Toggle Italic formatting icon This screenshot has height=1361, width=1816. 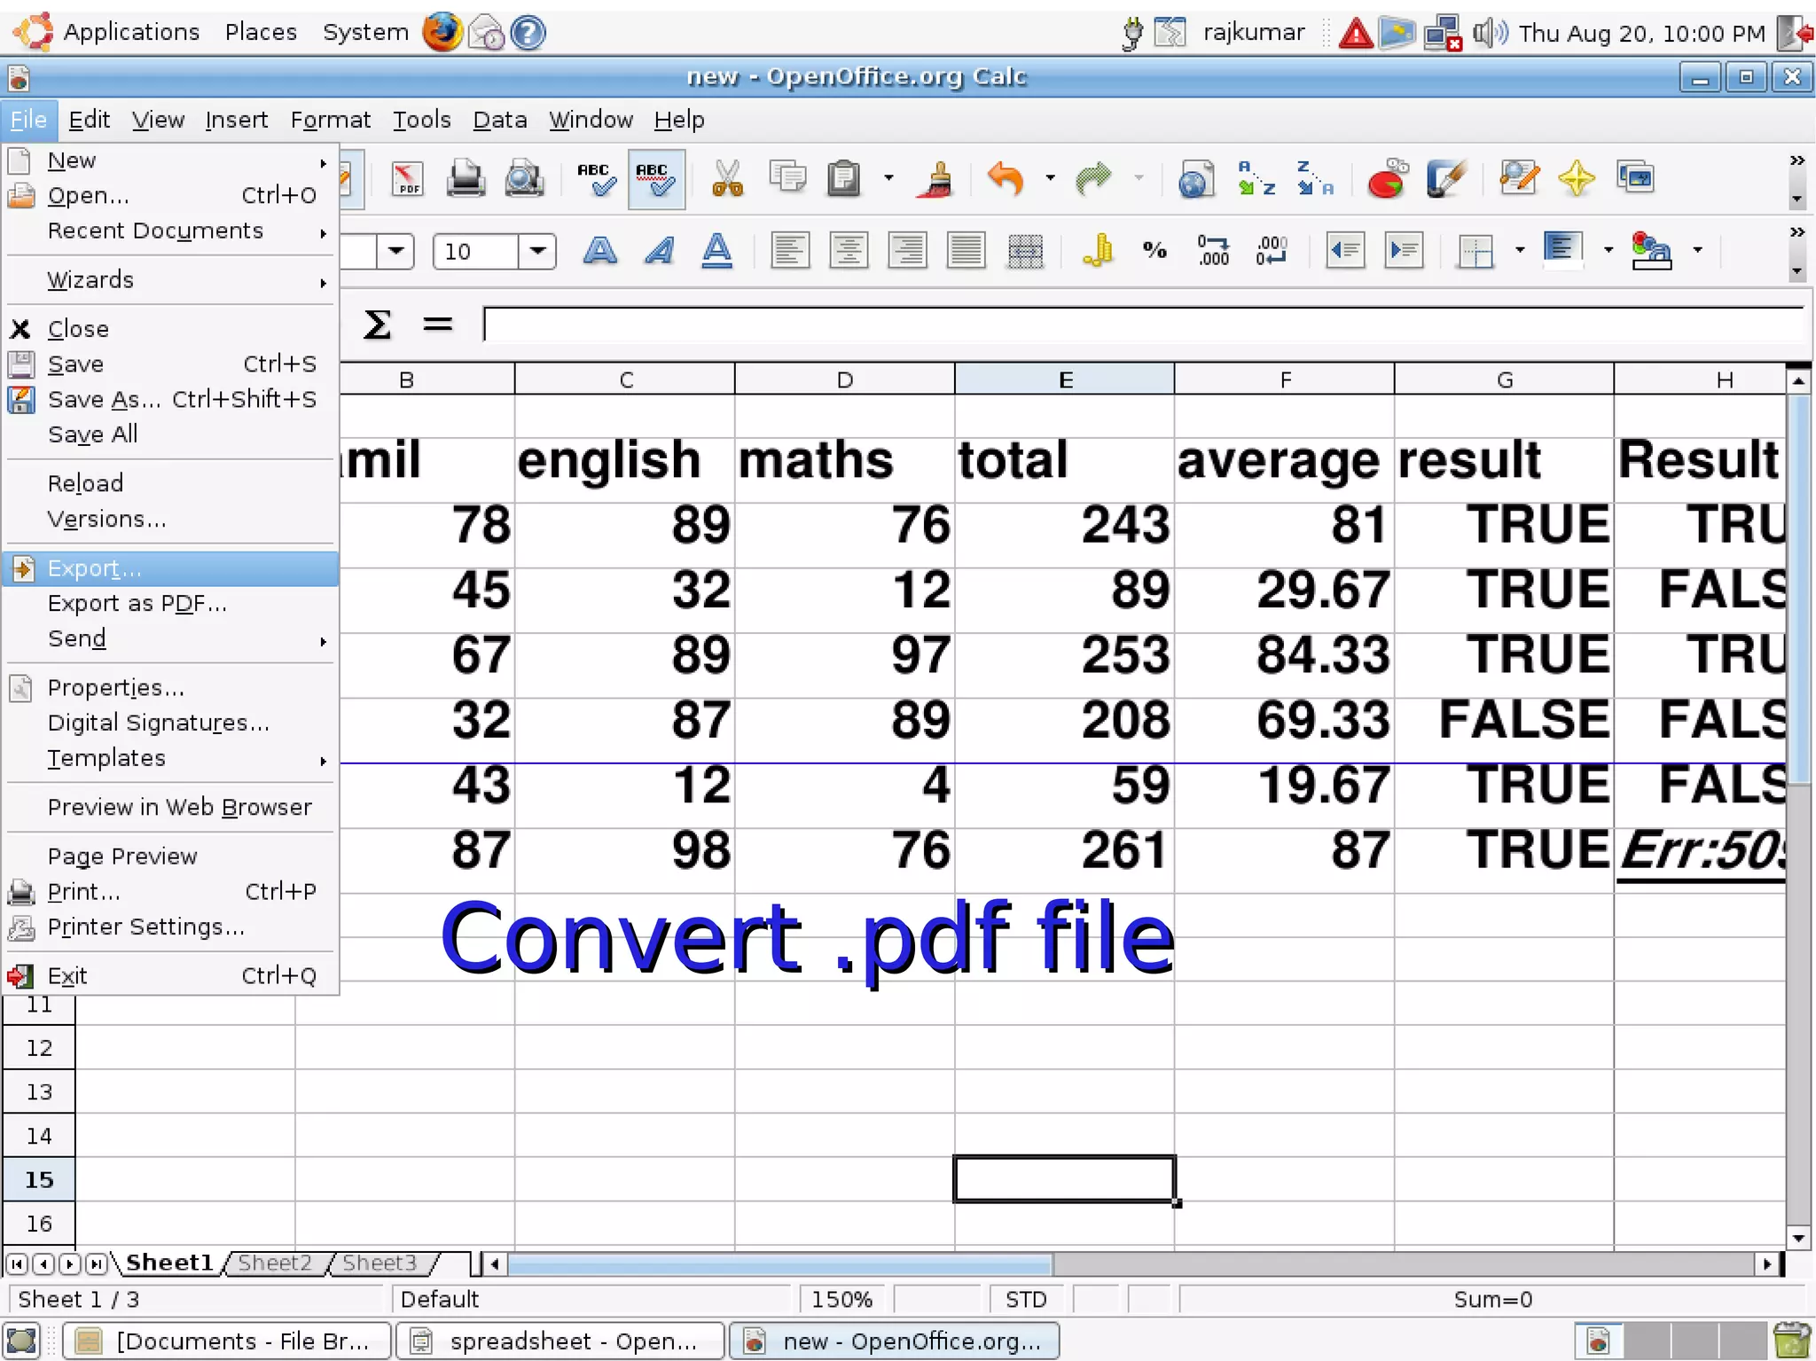[x=660, y=252]
